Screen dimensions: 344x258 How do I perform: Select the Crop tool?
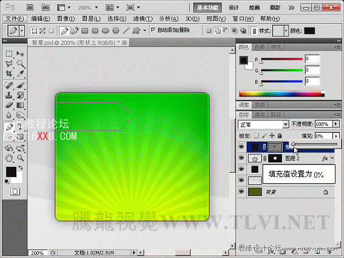(x=9, y=74)
